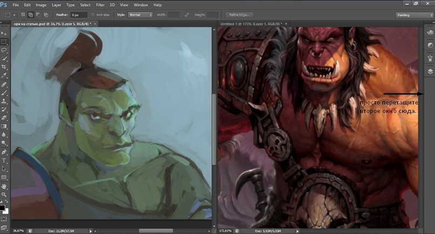Click the 36,67% zoom field
Viewport: 435px width, 234px height.
pyautogui.click(x=18, y=231)
